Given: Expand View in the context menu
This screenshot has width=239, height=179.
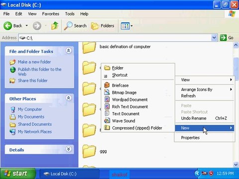Looking at the screenshot, I should coord(205,80).
